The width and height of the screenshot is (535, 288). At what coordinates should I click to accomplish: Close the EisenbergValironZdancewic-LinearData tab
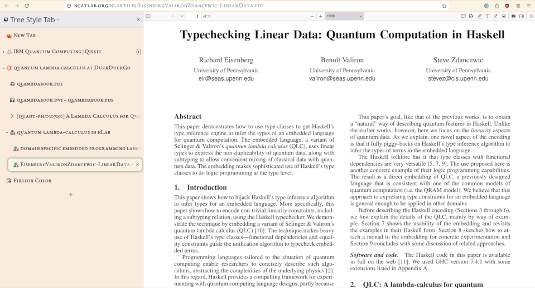point(137,165)
